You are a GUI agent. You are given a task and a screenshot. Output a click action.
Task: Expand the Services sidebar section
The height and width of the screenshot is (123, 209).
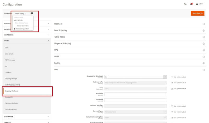tap(27, 122)
